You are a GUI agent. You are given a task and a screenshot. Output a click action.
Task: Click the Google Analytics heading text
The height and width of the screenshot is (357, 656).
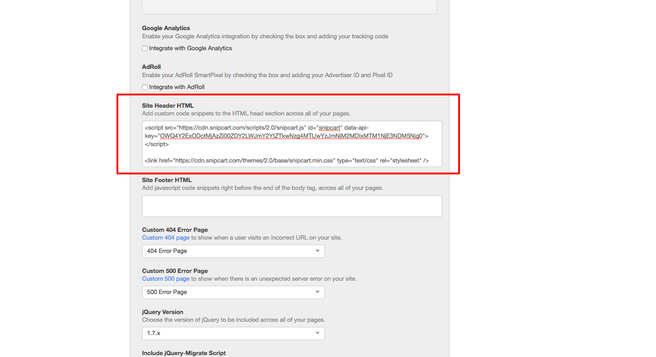click(x=166, y=28)
